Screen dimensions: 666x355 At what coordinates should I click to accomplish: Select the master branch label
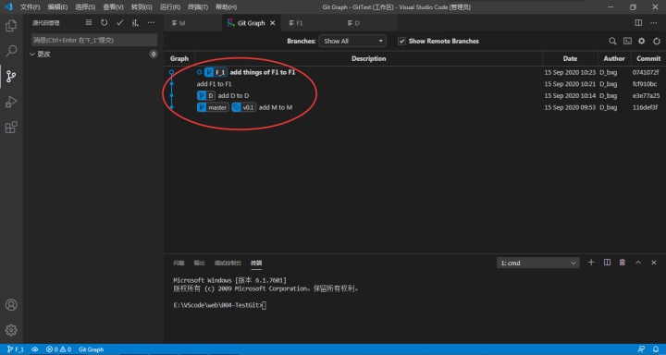tap(213, 107)
